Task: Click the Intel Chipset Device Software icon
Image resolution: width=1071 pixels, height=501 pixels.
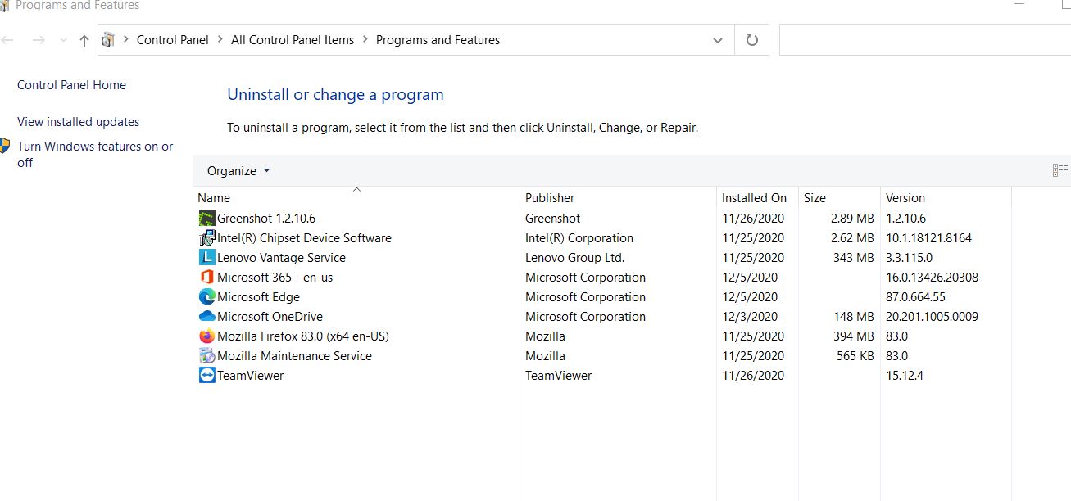Action: pos(206,238)
